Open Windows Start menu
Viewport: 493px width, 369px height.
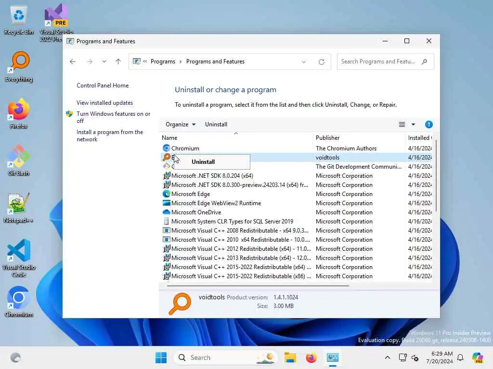click(x=161, y=357)
